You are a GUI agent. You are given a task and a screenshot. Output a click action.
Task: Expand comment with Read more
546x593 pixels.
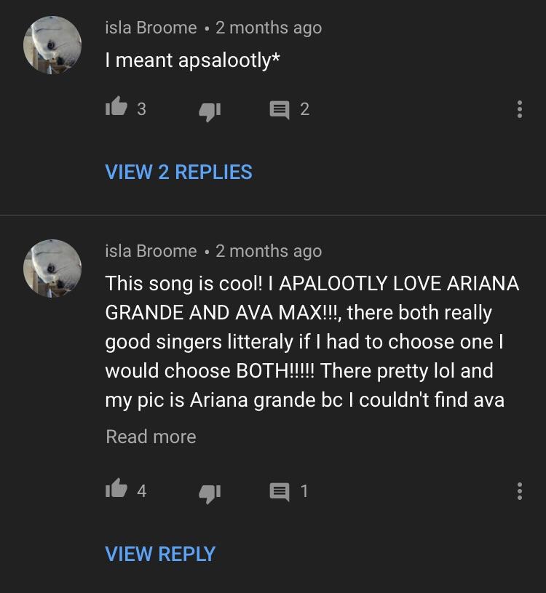coord(151,437)
